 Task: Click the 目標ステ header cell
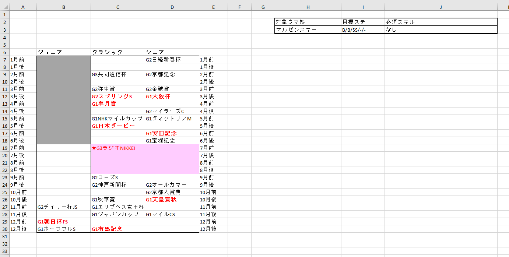pos(362,22)
